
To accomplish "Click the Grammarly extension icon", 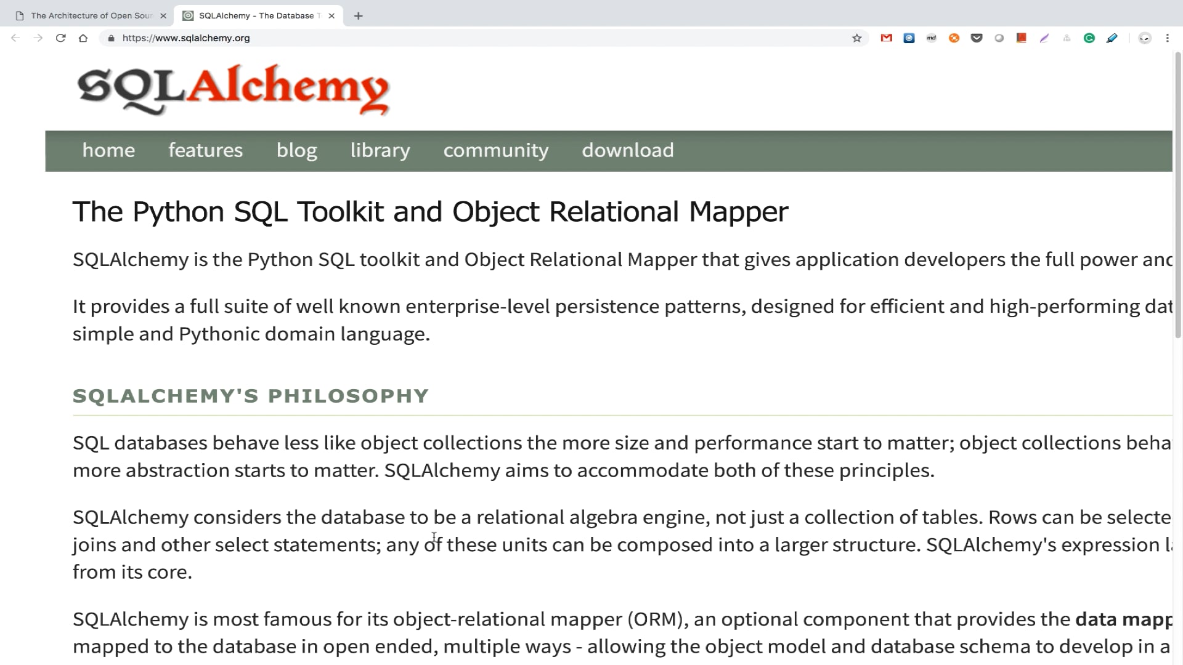I will 1089,38.
